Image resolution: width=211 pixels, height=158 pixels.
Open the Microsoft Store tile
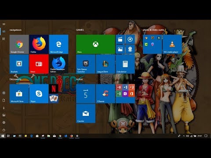19,94
